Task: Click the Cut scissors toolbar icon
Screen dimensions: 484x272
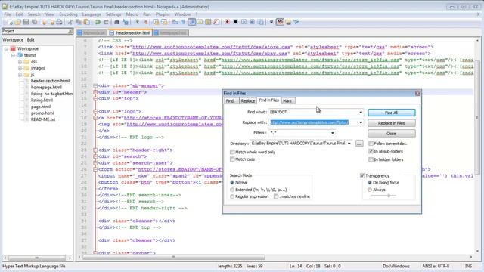Action: pos(70,22)
